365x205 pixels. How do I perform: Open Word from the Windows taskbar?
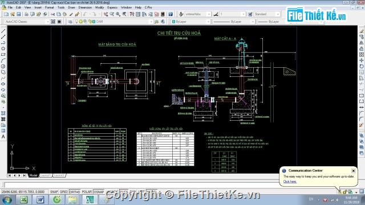point(40,200)
